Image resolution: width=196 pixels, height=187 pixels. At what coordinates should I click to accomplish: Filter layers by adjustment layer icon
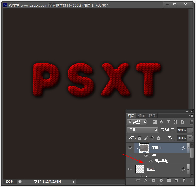(161, 122)
